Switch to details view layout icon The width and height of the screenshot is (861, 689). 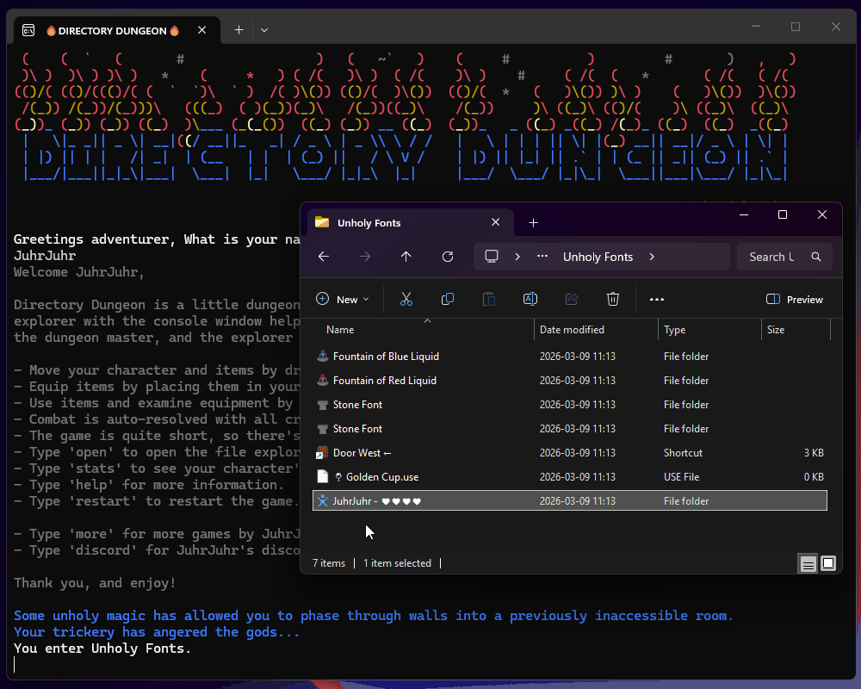pos(808,564)
